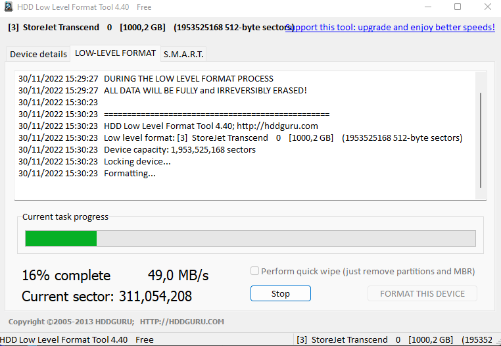Maximize the HDD Low Level Format window

click(458, 7)
